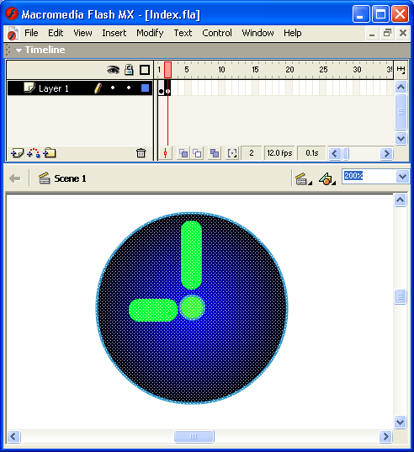Click timeline horizontal scroll thumb
The width and height of the screenshot is (414, 452).
tap(346, 153)
